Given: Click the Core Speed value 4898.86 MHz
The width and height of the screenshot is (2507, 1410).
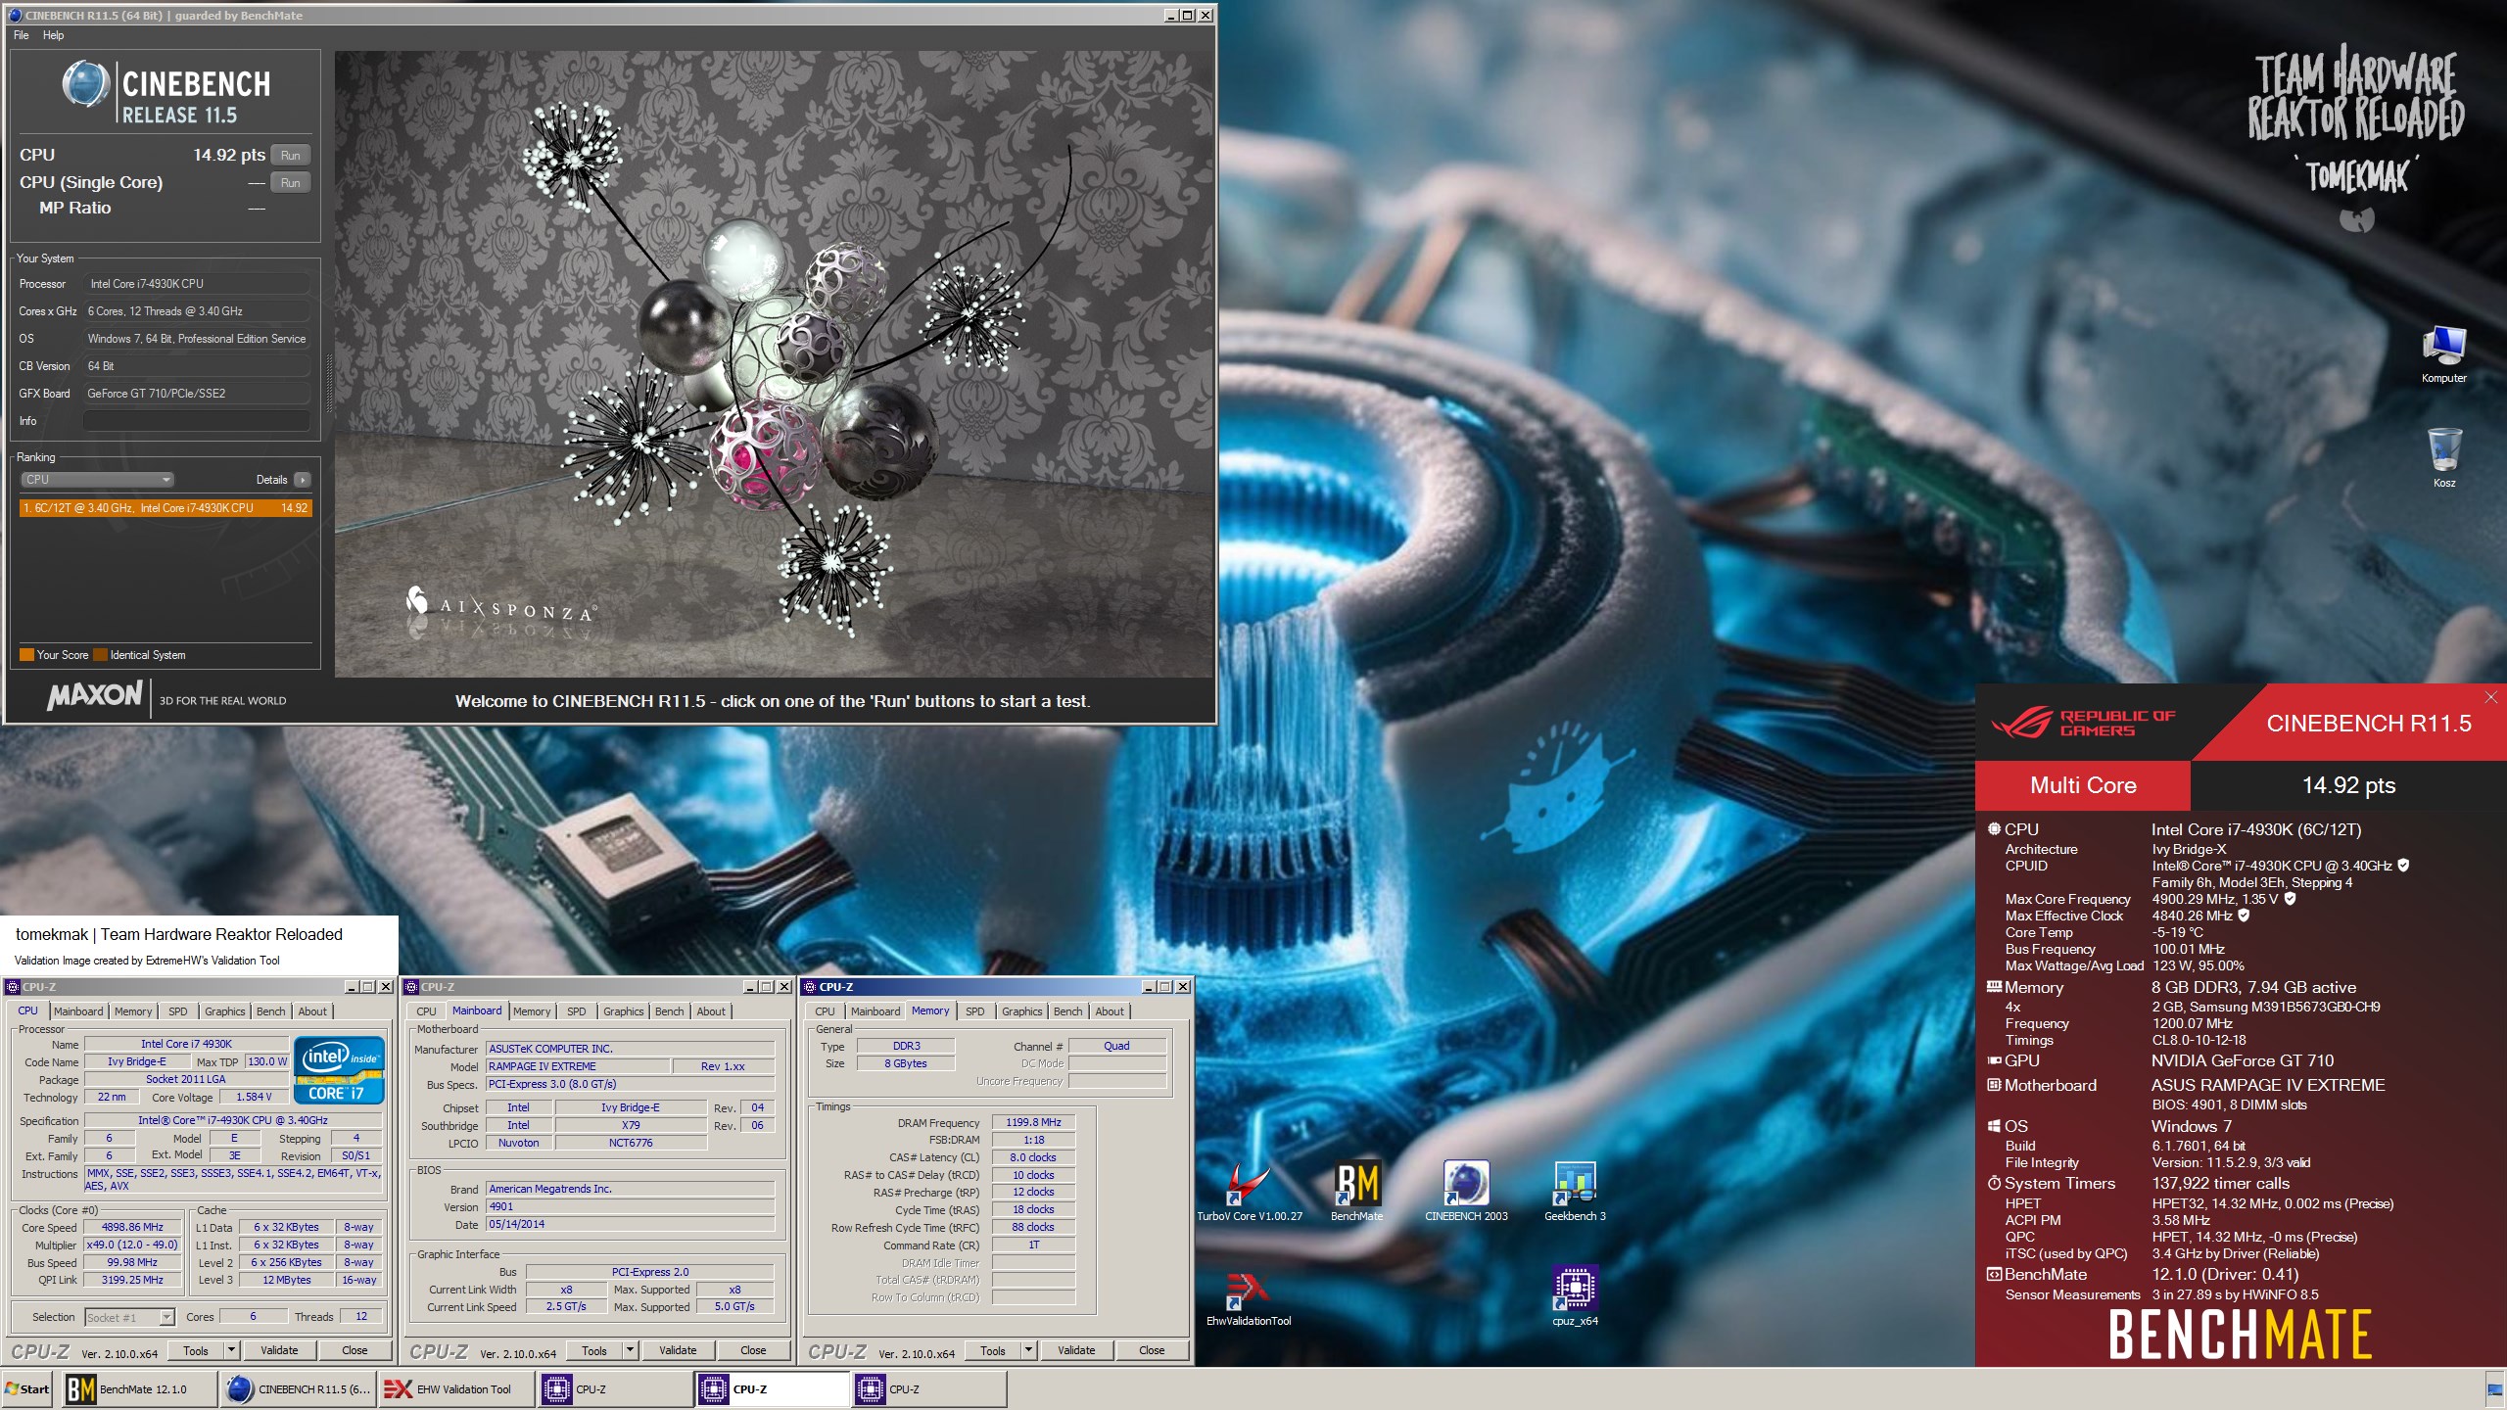Looking at the screenshot, I should (132, 1227).
